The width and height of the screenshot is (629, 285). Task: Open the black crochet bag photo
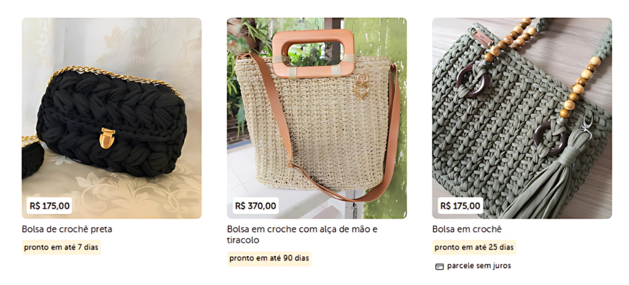pos(112,118)
